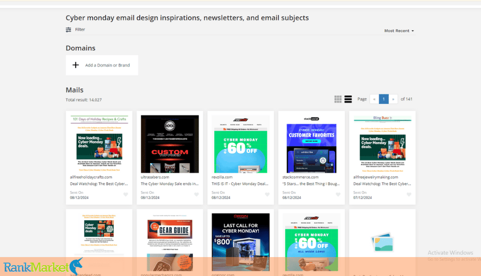Go to next page arrow
The width and height of the screenshot is (481, 276).
393,99
